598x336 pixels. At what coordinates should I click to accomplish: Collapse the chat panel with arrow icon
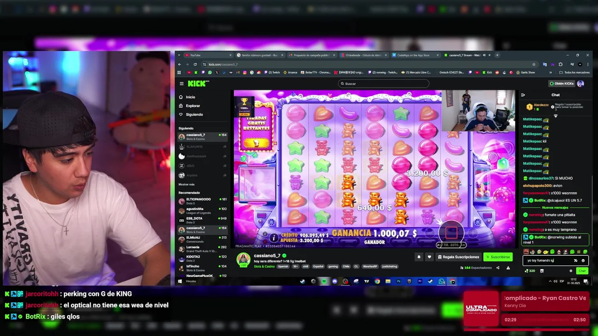pyautogui.click(x=523, y=95)
